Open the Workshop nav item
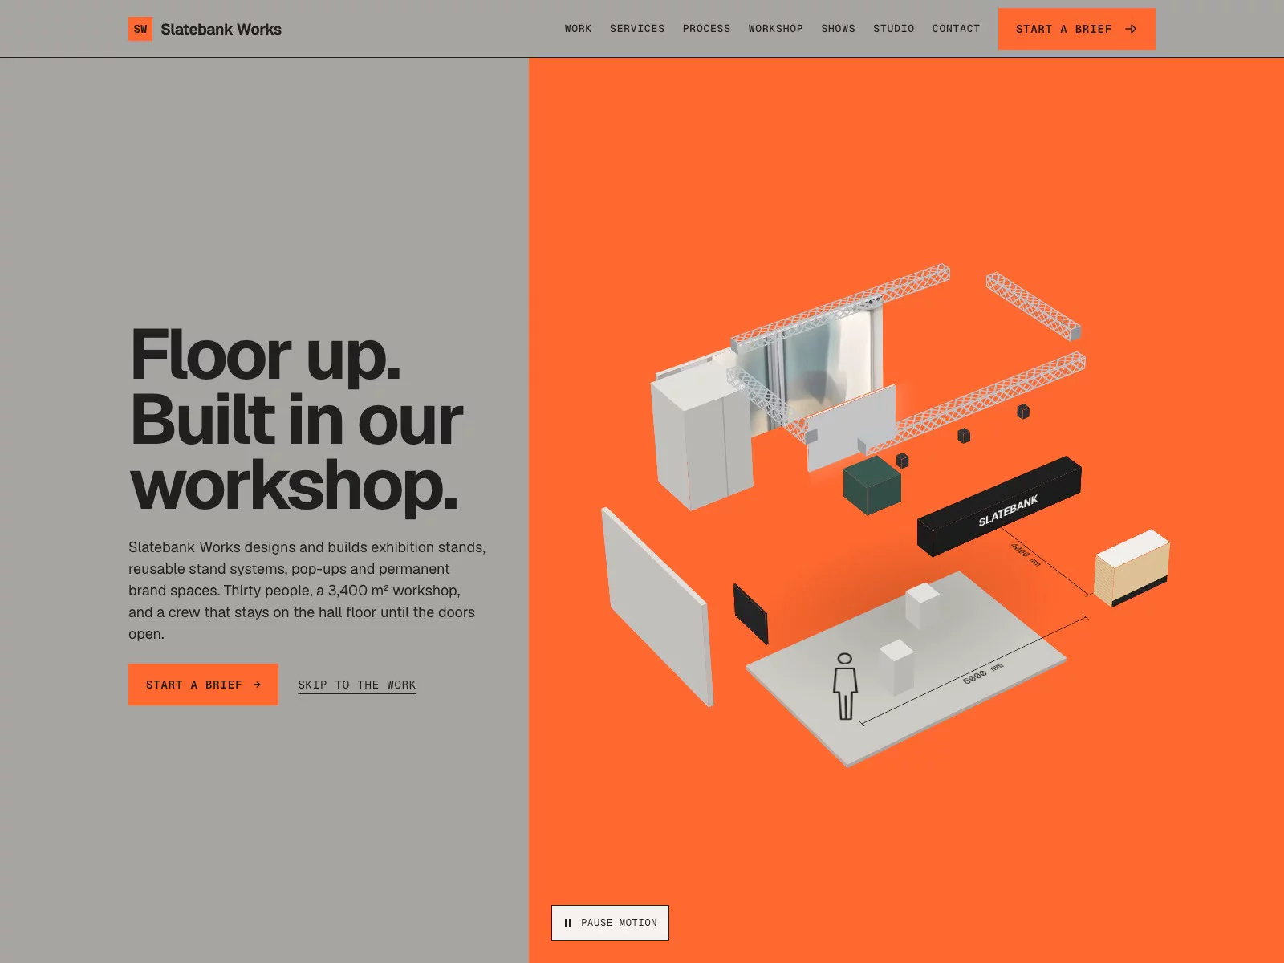This screenshot has height=963, width=1284. tap(775, 29)
